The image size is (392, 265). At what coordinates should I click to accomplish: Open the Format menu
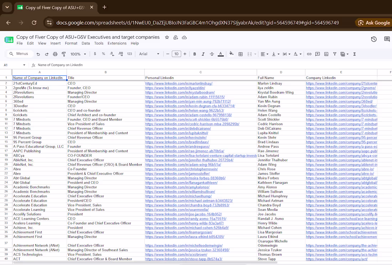(71, 43)
